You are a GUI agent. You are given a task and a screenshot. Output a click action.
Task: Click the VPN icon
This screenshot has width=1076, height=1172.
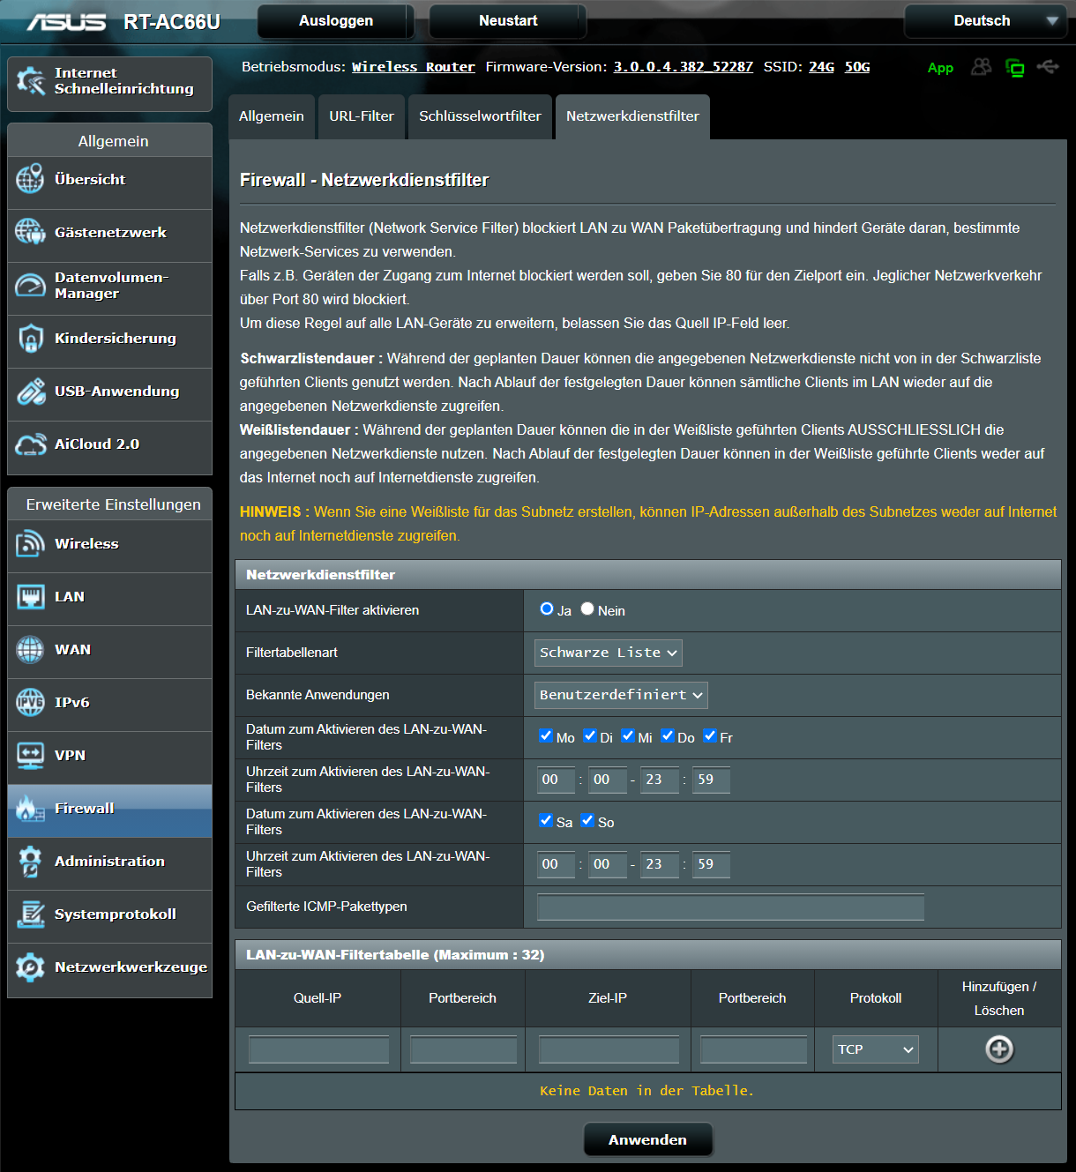pos(30,756)
